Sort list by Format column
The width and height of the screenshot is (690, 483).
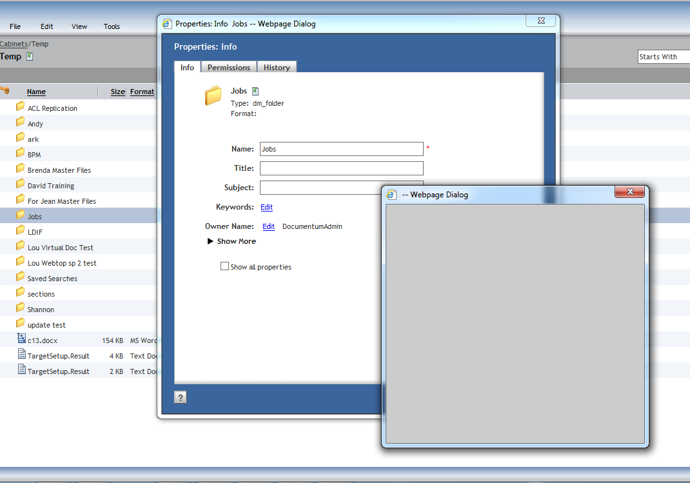142,92
